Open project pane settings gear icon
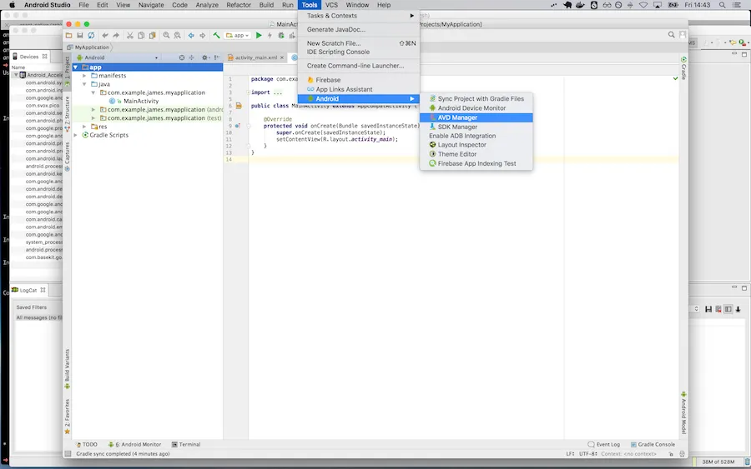751x469 pixels. click(204, 57)
